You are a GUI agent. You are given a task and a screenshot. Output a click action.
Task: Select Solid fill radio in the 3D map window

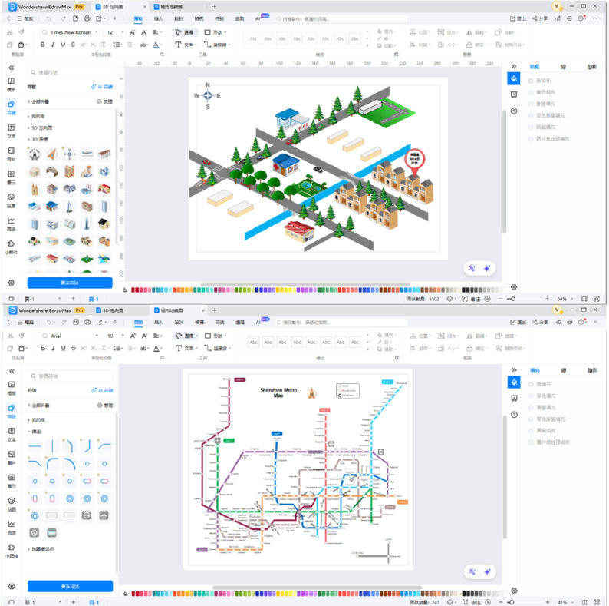pos(531,92)
